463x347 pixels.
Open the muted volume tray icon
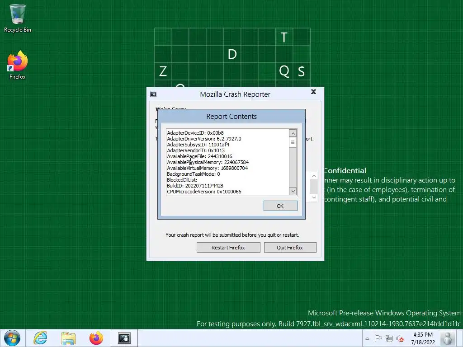click(400, 338)
